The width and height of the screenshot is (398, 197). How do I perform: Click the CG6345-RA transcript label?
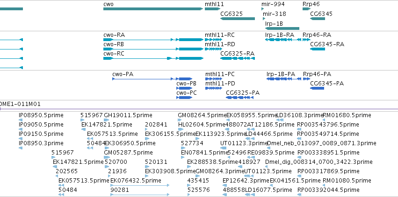327,44
